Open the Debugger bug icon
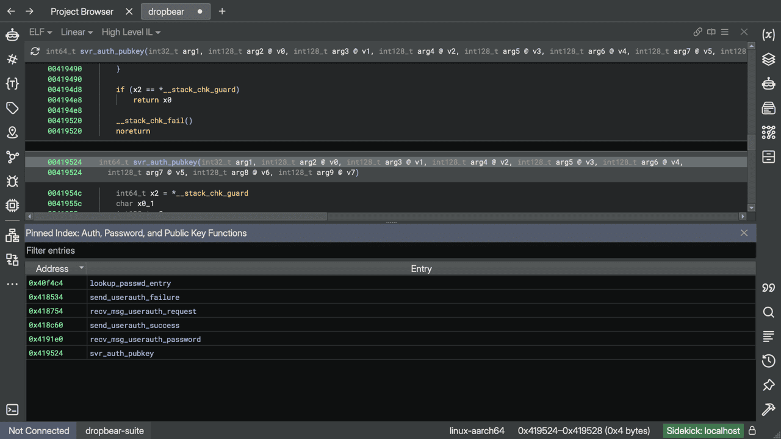 [x=12, y=181]
